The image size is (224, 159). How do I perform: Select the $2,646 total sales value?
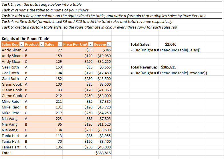168,44
